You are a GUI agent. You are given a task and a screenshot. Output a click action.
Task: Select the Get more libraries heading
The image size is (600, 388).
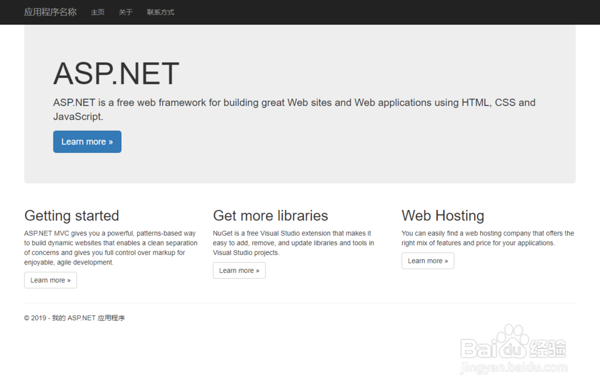[x=270, y=215]
